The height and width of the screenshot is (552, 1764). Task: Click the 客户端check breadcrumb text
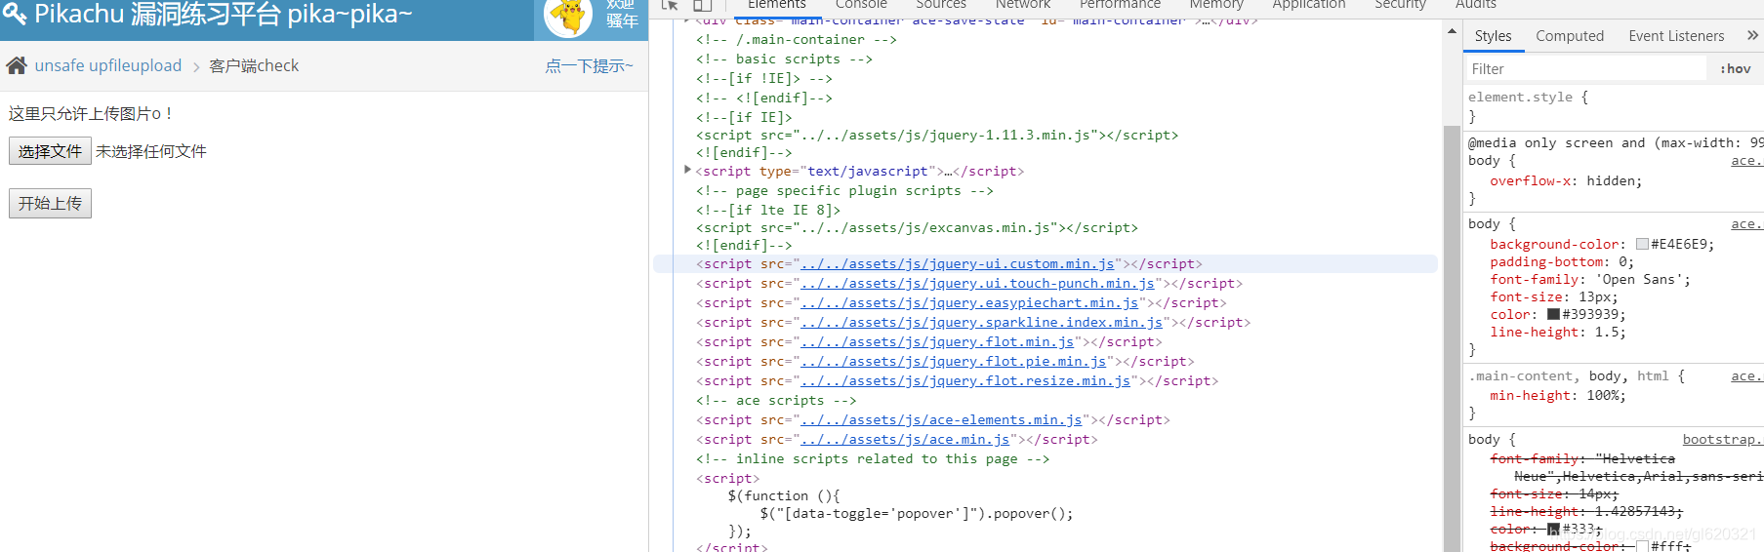tap(254, 65)
